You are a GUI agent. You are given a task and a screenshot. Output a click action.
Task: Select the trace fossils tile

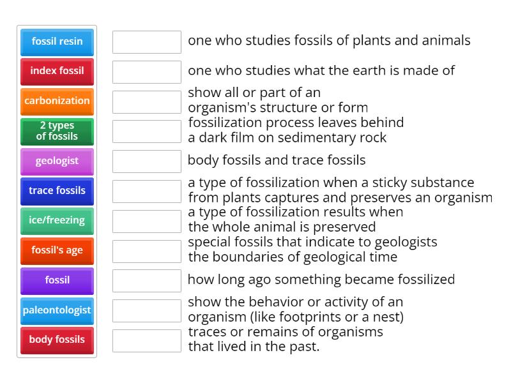pyautogui.click(x=57, y=191)
